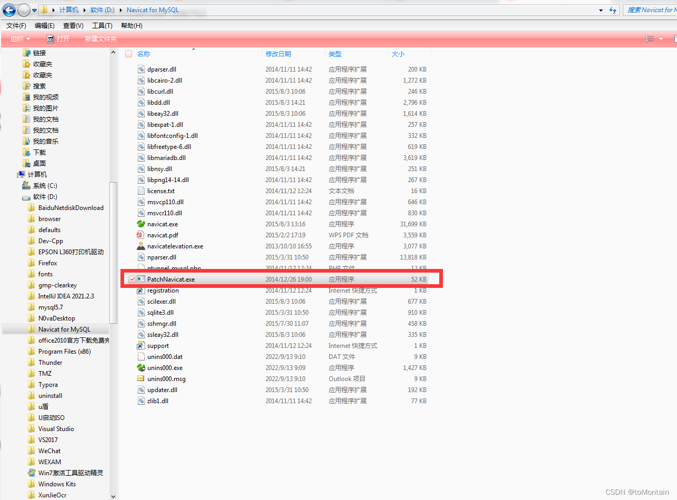Viewport: 677px width, 500px height.
Task: Click the navigation pane scrollbar down arrow
Action: [114, 496]
